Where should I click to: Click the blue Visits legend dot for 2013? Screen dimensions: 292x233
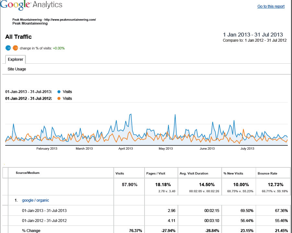click(x=58, y=92)
